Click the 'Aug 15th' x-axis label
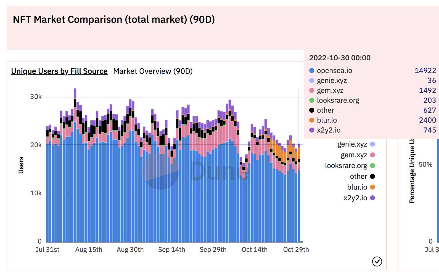The width and height of the screenshot is (439, 275). 89,250
